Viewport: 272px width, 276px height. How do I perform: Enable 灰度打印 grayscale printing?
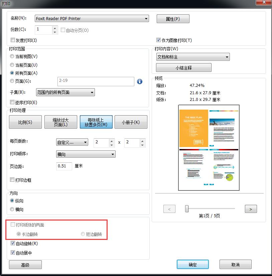click(x=12, y=40)
